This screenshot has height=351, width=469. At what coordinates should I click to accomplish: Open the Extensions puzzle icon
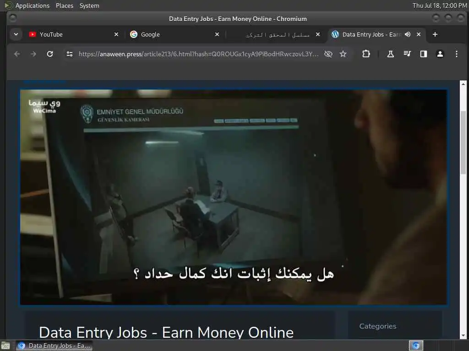(x=366, y=54)
